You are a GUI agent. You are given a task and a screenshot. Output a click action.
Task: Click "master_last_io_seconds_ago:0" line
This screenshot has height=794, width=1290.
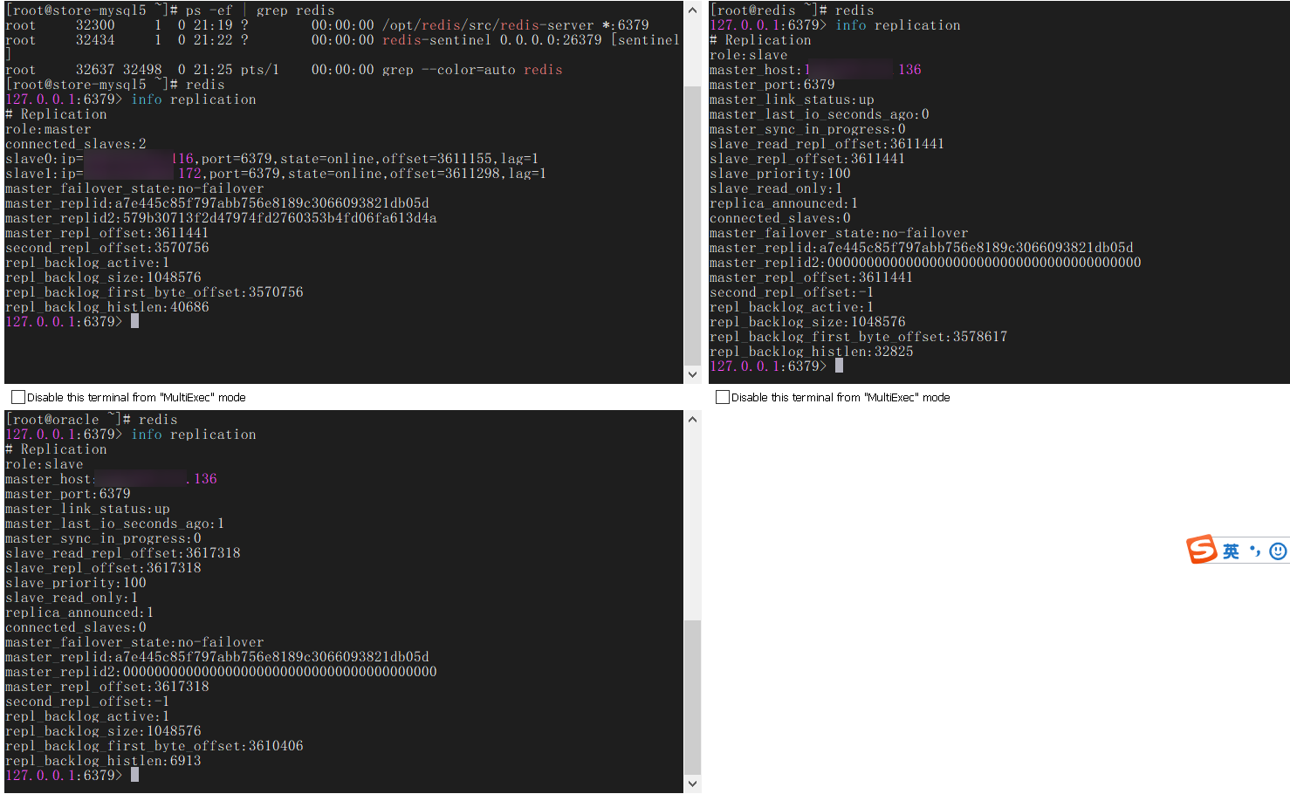[820, 114]
